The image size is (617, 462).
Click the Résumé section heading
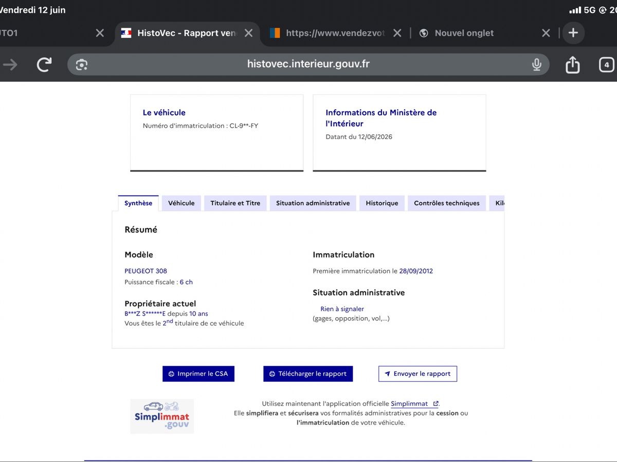click(x=141, y=230)
